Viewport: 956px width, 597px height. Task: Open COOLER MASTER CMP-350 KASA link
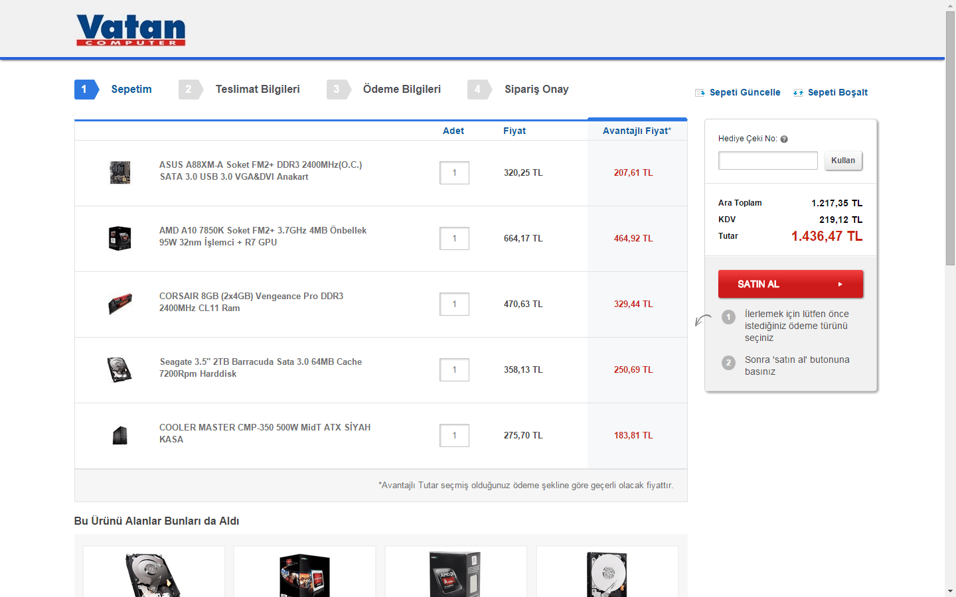265,434
